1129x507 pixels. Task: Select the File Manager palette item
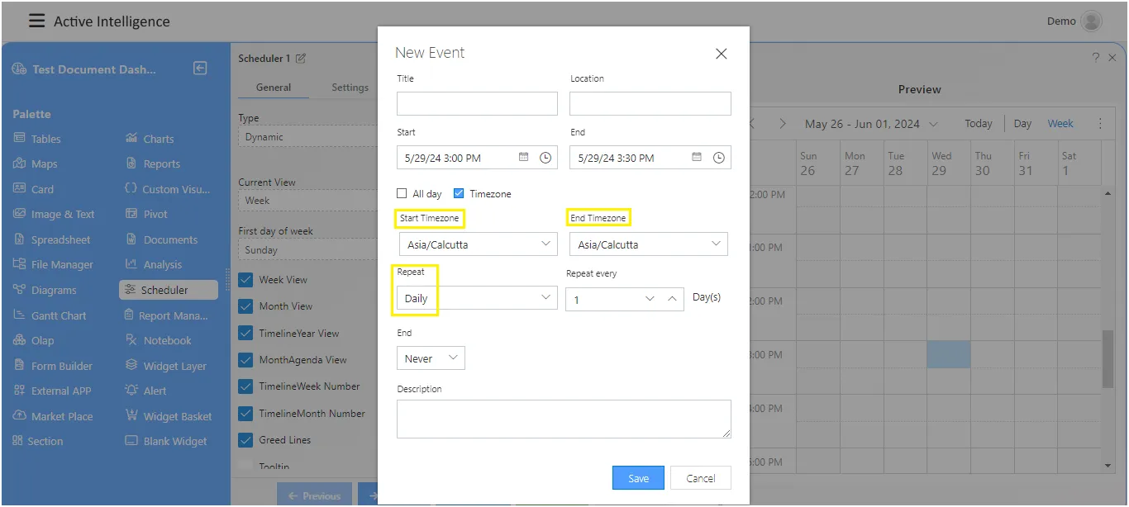[x=53, y=264]
